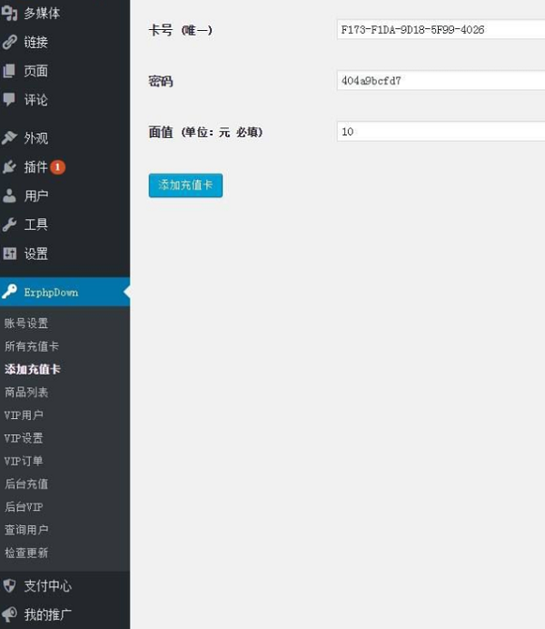
Task: Focus the 卡号 card number field
Action: [x=441, y=29]
